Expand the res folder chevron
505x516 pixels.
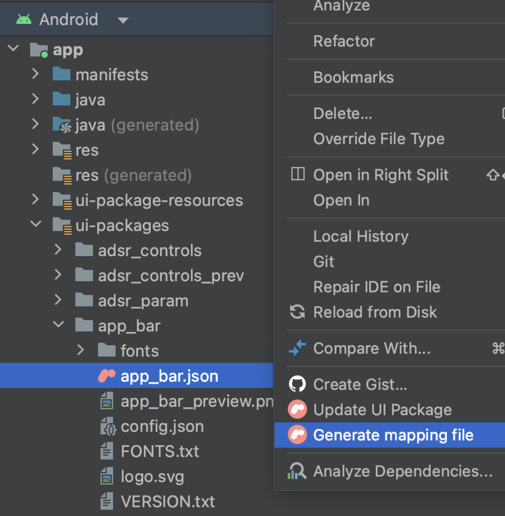pyautogui.click(x=35, y=149)
